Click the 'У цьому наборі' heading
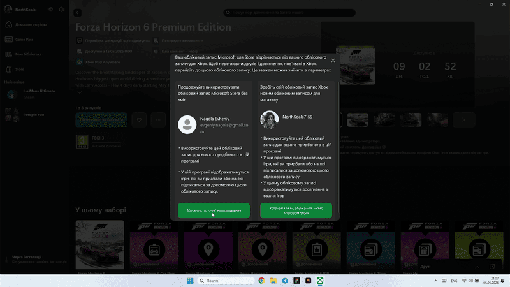This screenshot has width=510, height=287. click(x=101, y=210)
